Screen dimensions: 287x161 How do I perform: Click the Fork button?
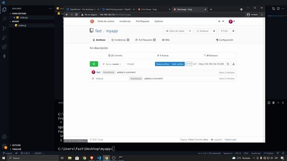point(224,31)
